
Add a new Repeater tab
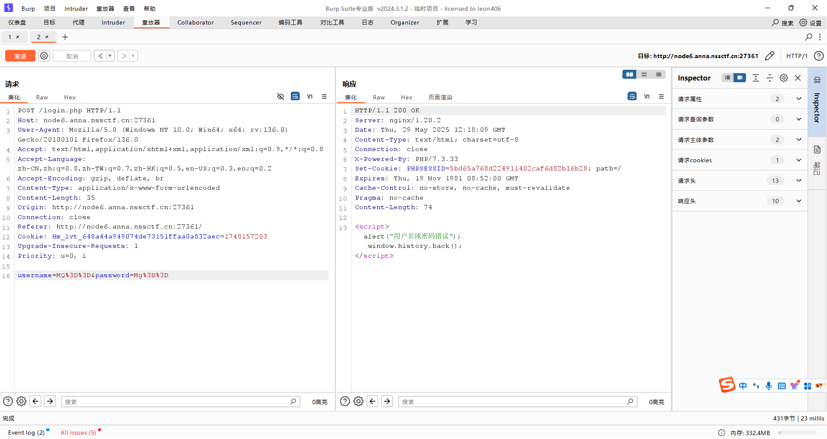click(x=65, y=37)
